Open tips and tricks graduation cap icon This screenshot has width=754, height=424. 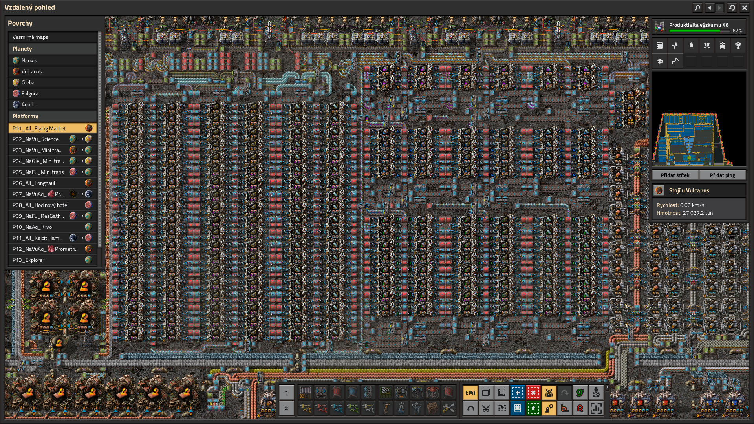(x=659, y=61)
